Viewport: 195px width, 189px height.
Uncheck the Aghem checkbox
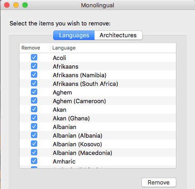34,92
